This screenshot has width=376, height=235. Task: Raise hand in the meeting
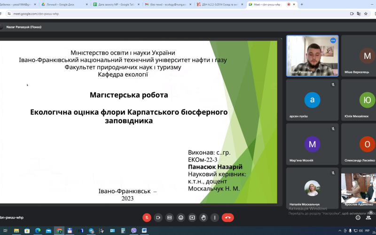(x=204, y=218)
